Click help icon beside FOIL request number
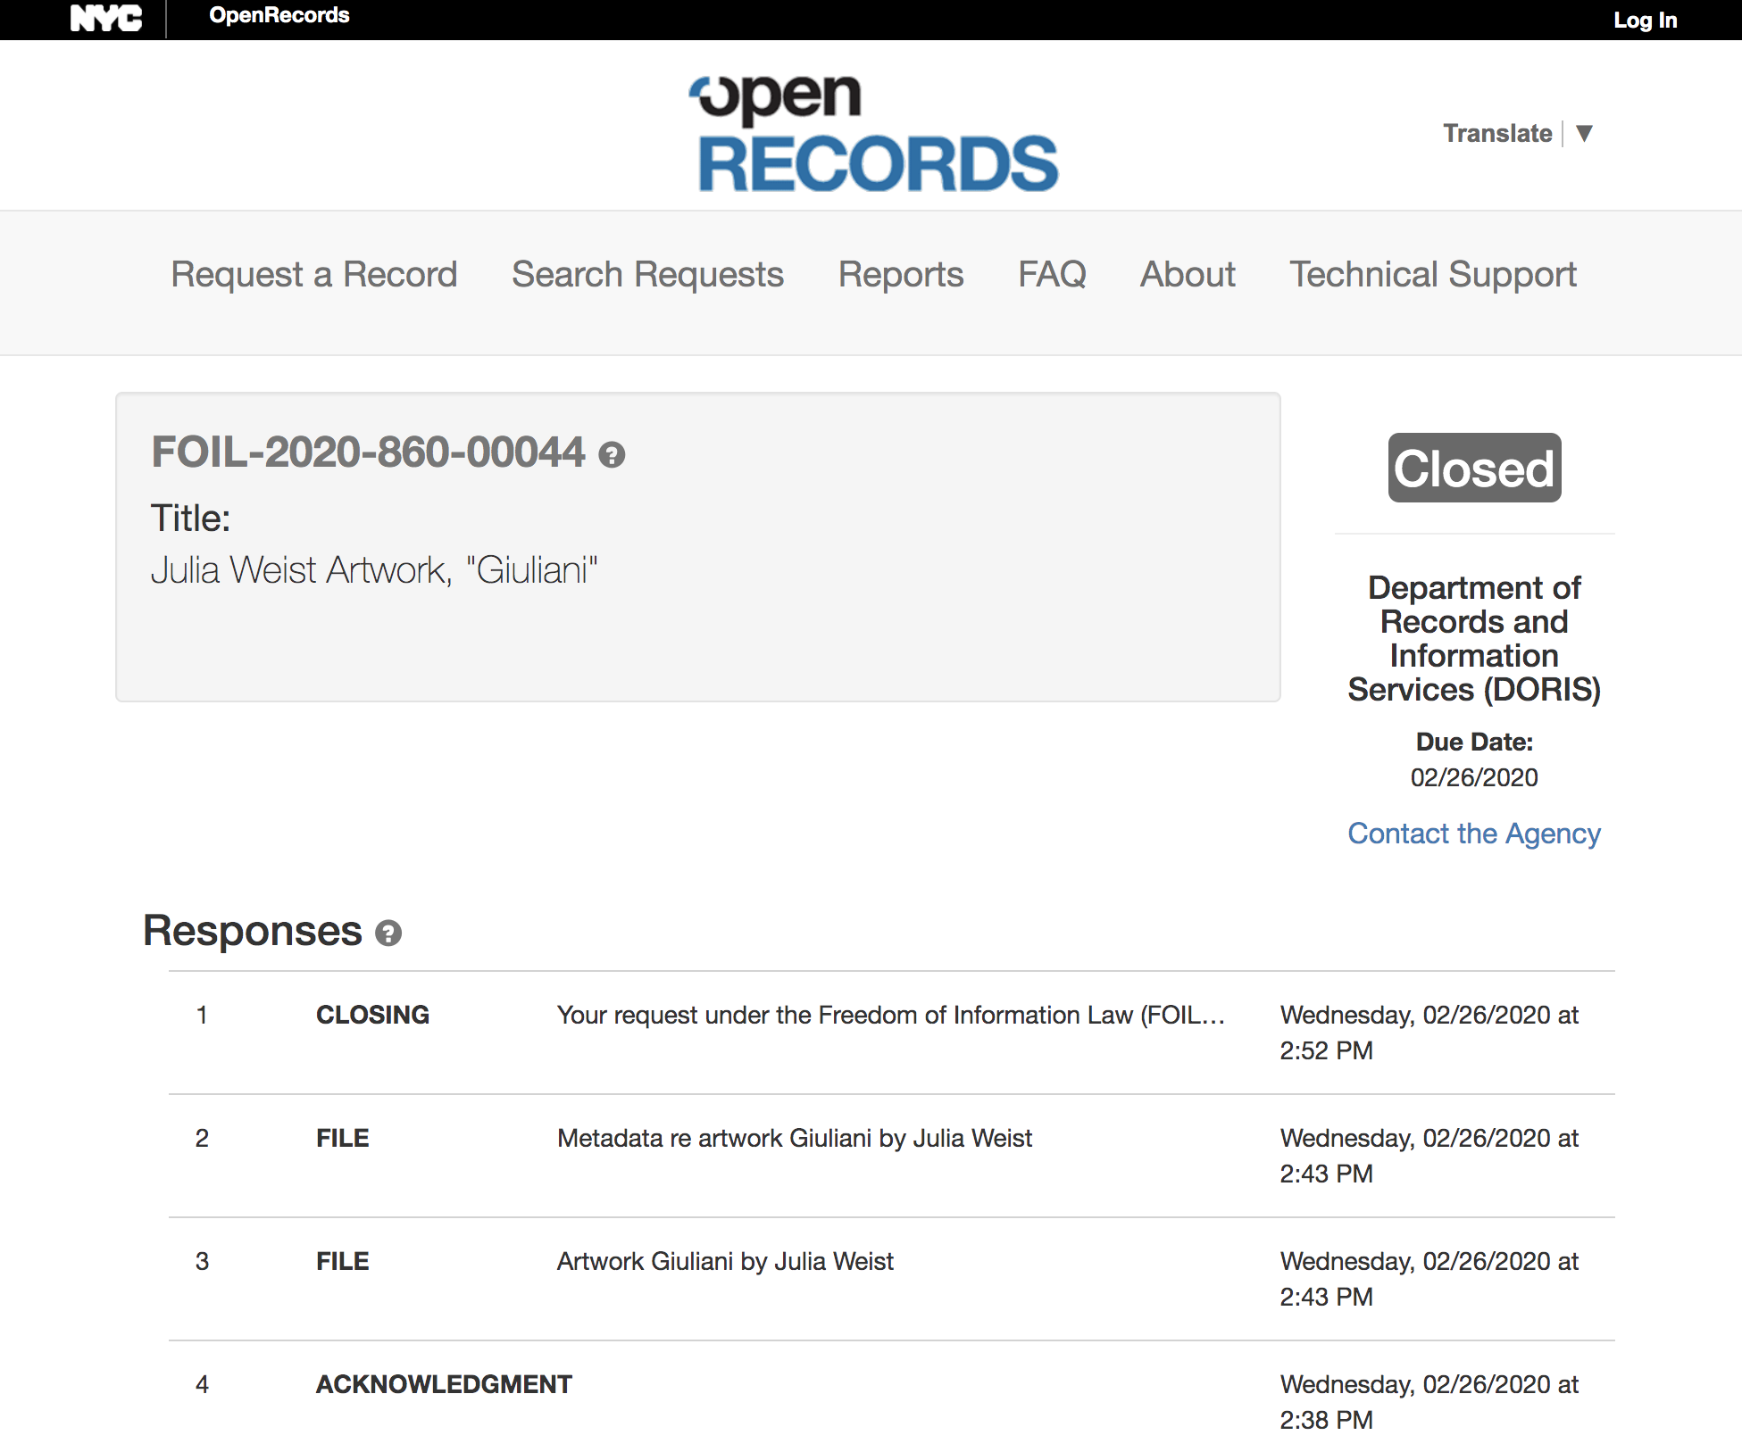 tap(612, 455)
